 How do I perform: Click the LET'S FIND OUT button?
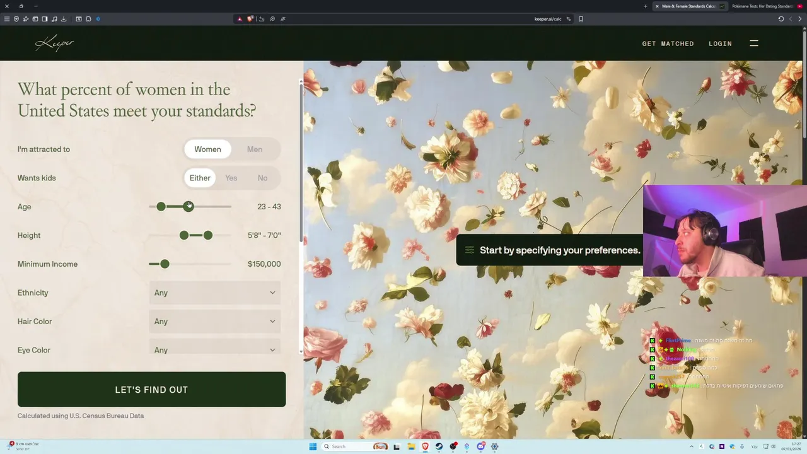[151, 389]
